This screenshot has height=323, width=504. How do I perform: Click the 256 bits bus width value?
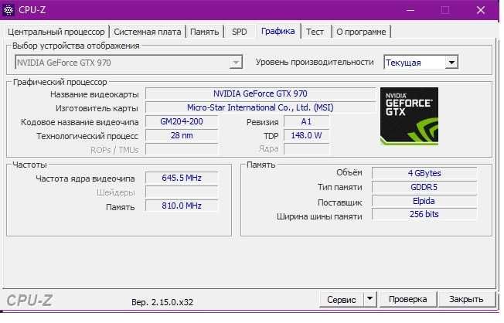(x=424, y=214)
